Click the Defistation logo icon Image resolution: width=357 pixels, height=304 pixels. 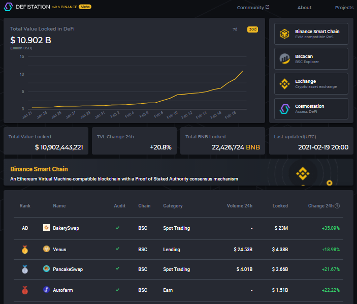coord(9,7)
